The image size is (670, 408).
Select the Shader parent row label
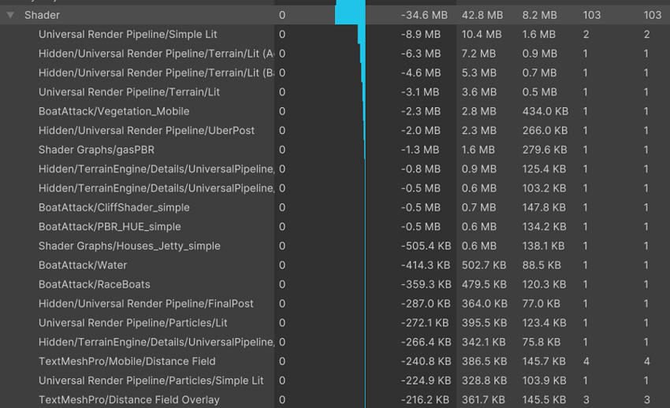42,15
